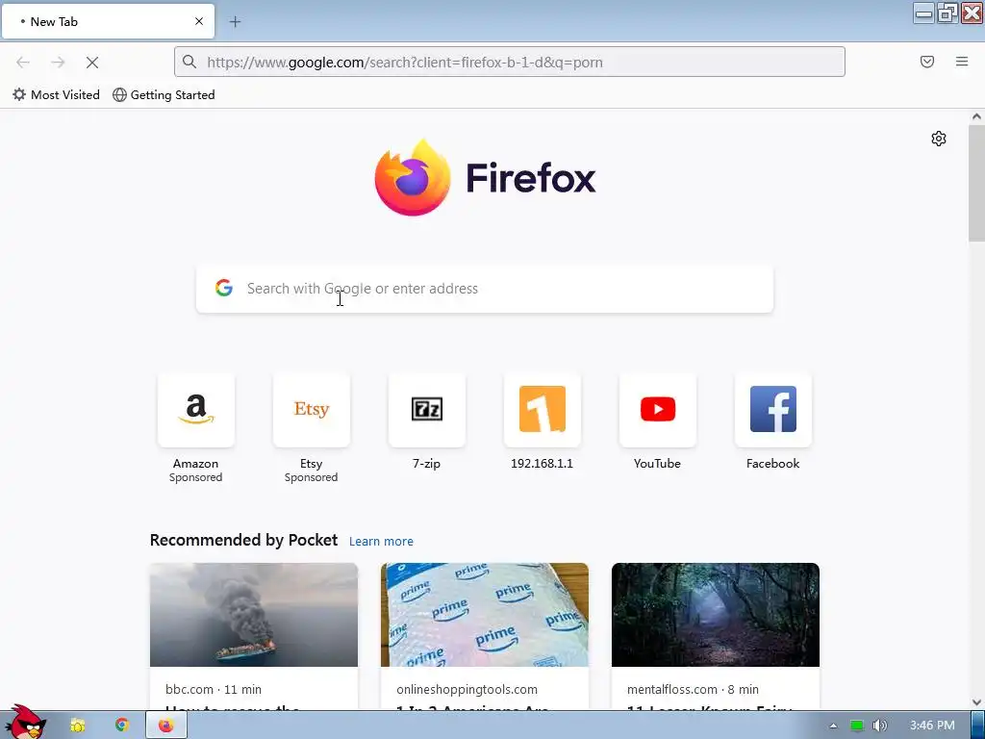Click the Google G logo in search box
The image size is (985, 739).
pos(224,288)
